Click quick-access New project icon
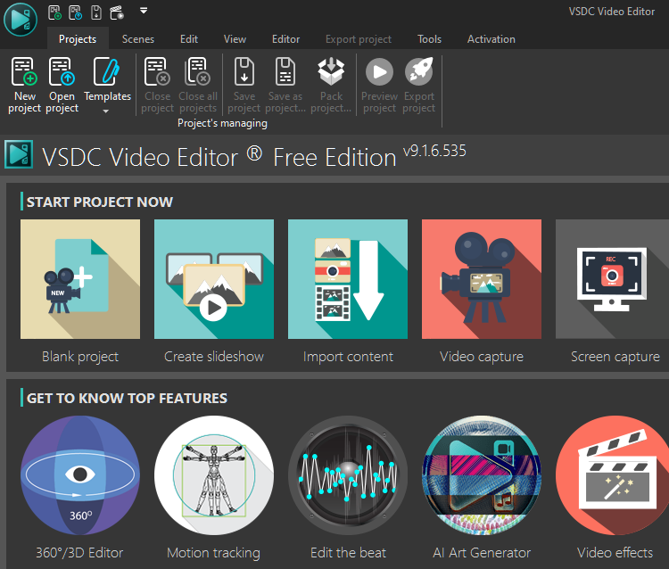 click(x=54, y=12)
